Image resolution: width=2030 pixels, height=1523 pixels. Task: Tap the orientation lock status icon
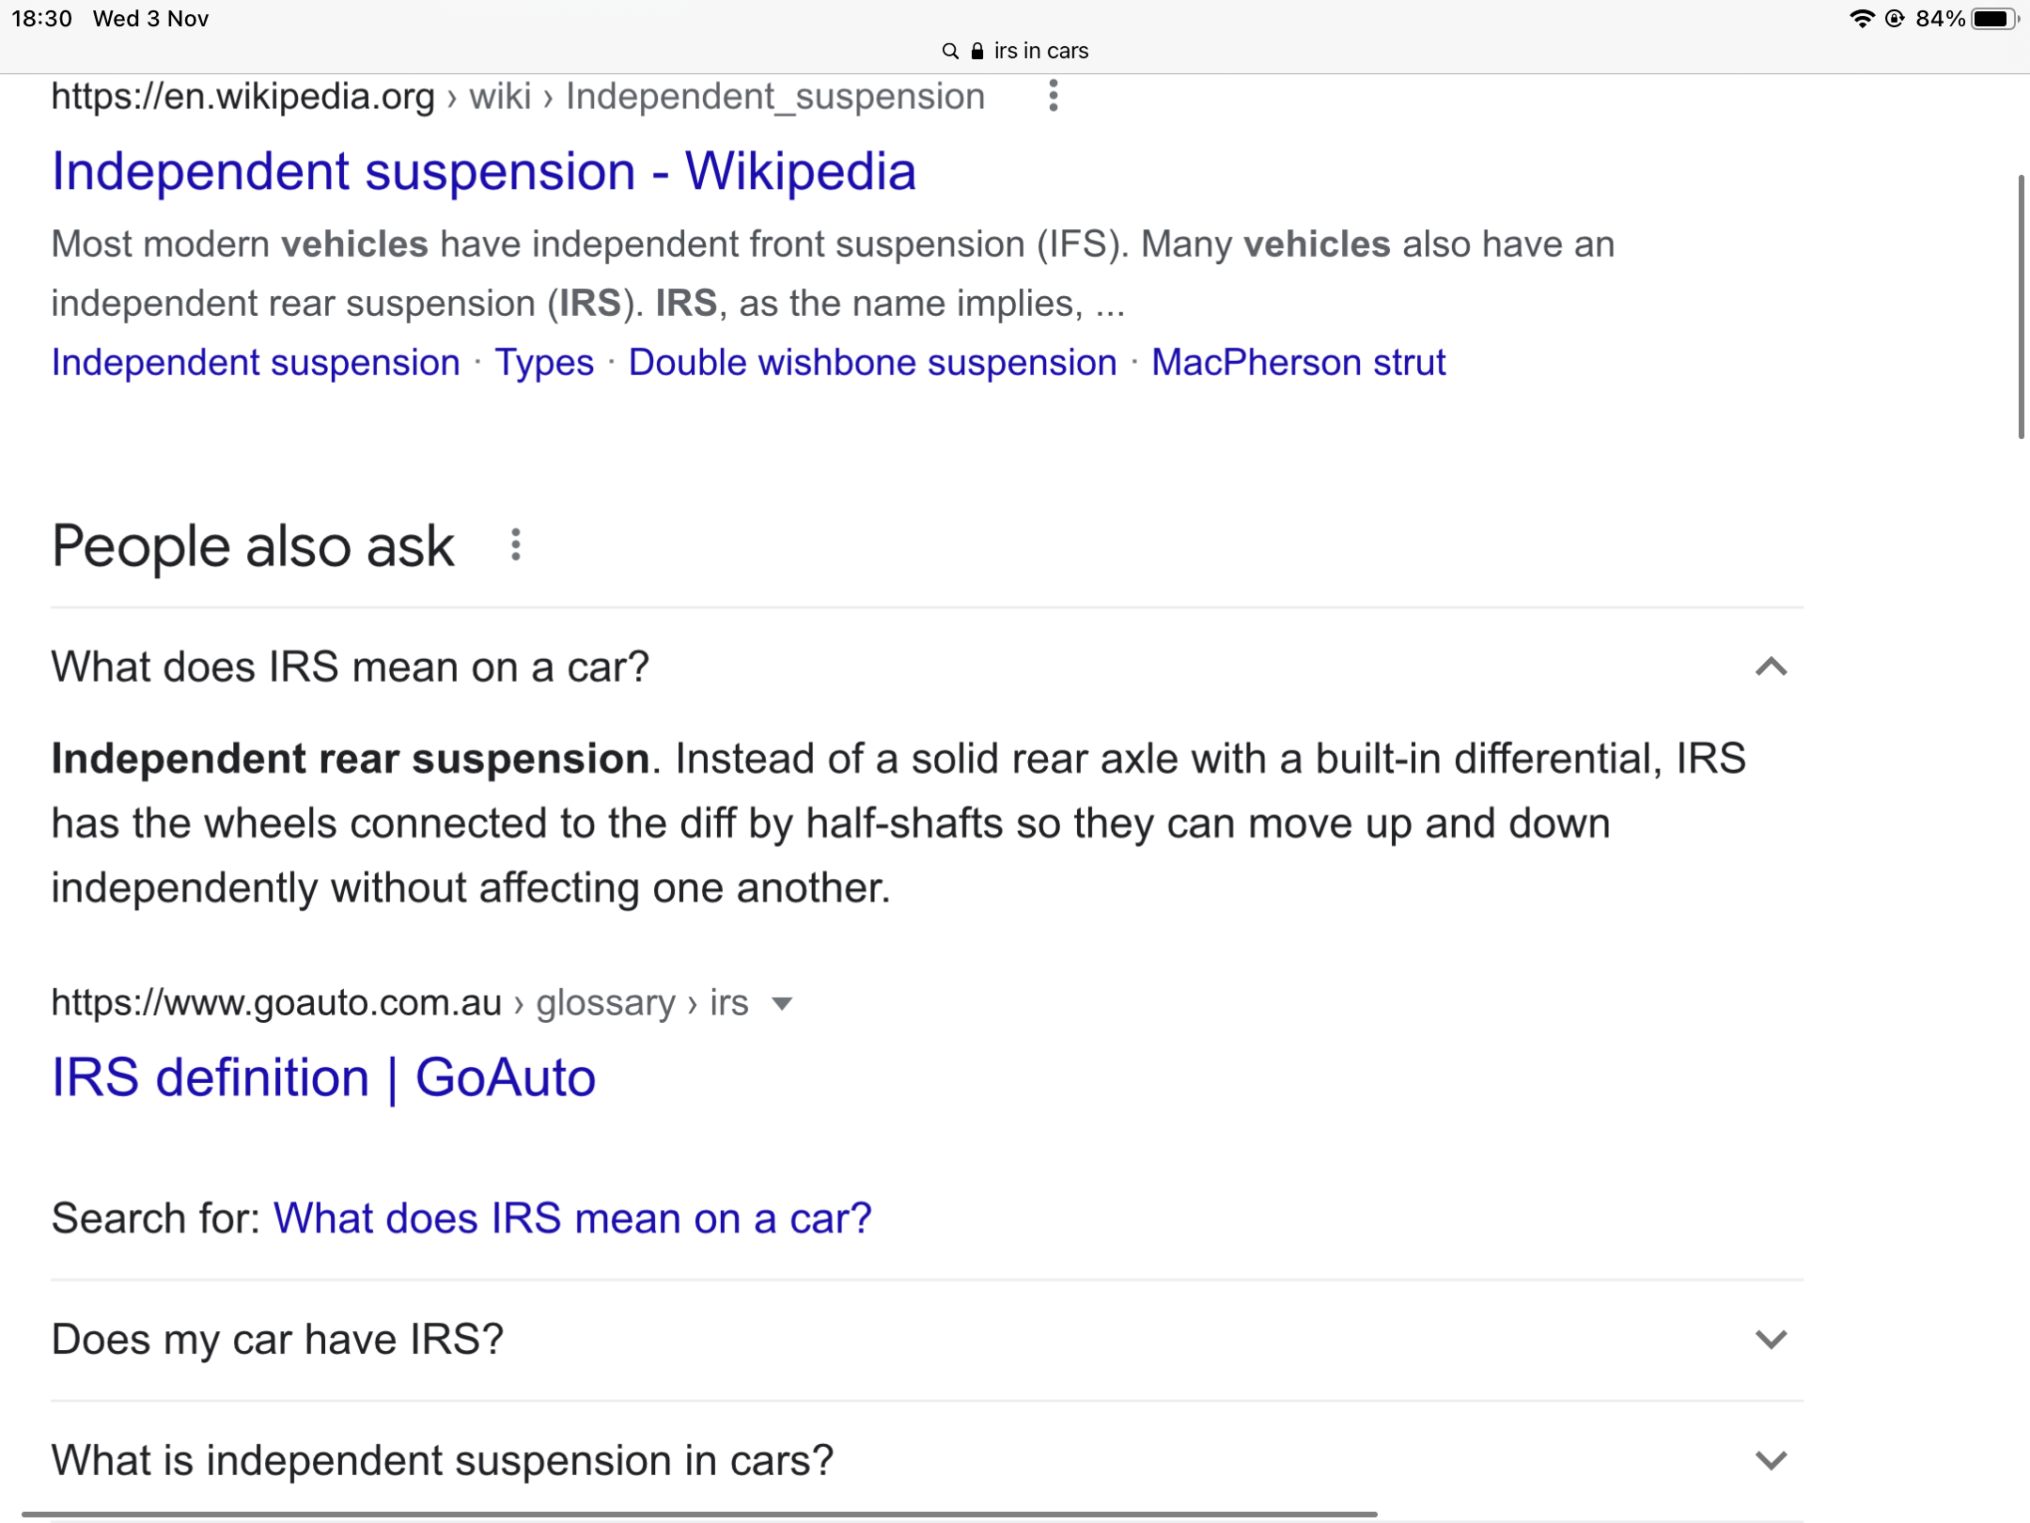point(1895,19)
